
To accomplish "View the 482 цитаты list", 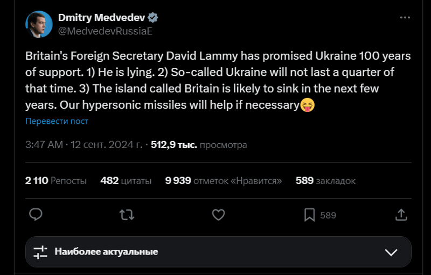I will pyautogui.click(x=126, y=181).
